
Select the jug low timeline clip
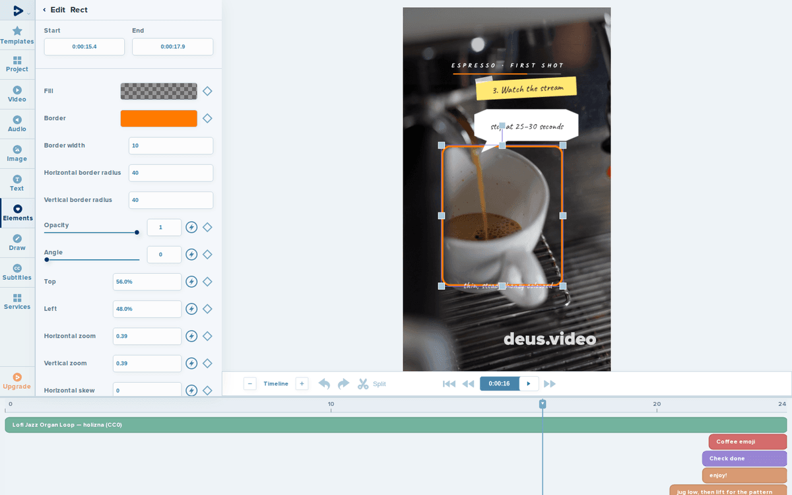pos(729,490)
